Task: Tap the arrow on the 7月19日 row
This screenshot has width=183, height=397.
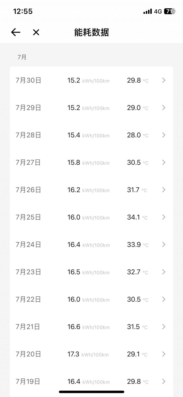Action: point(164,381)
